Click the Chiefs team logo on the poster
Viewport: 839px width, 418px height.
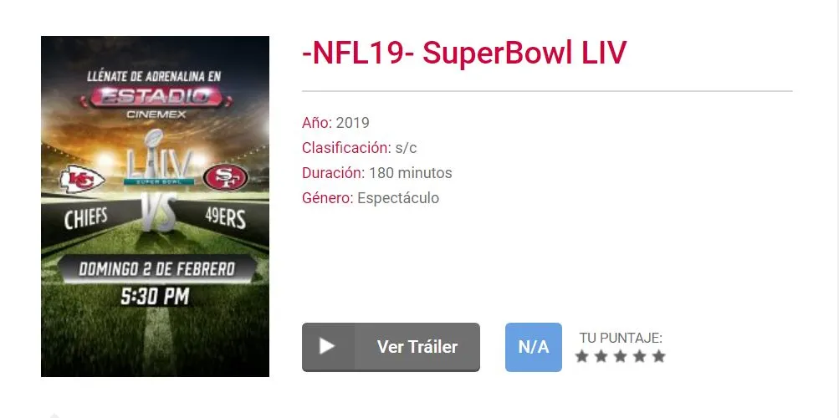click(x=82, y=179)
